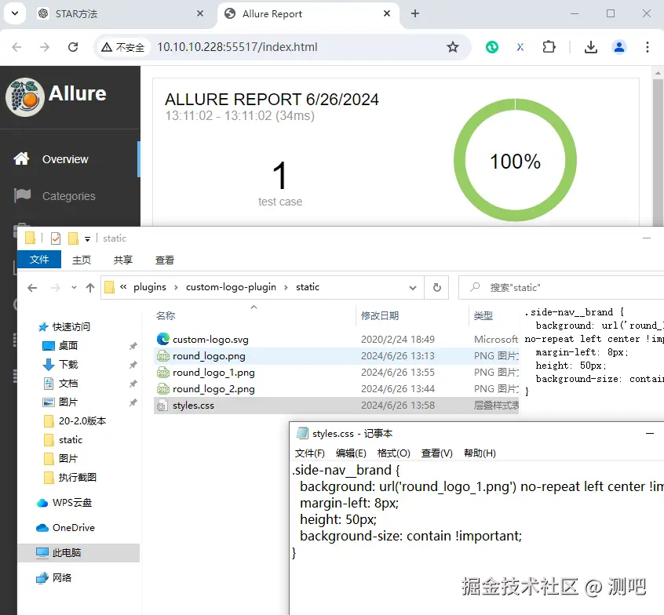
Task: Select 此电脑 in navigation pane
Action: tap(78, 553)
